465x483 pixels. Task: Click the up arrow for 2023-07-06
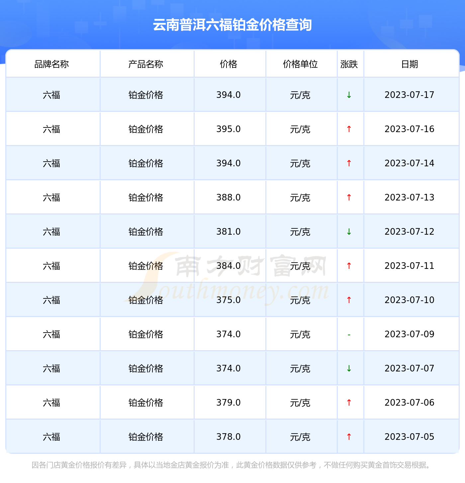point(349,403)
